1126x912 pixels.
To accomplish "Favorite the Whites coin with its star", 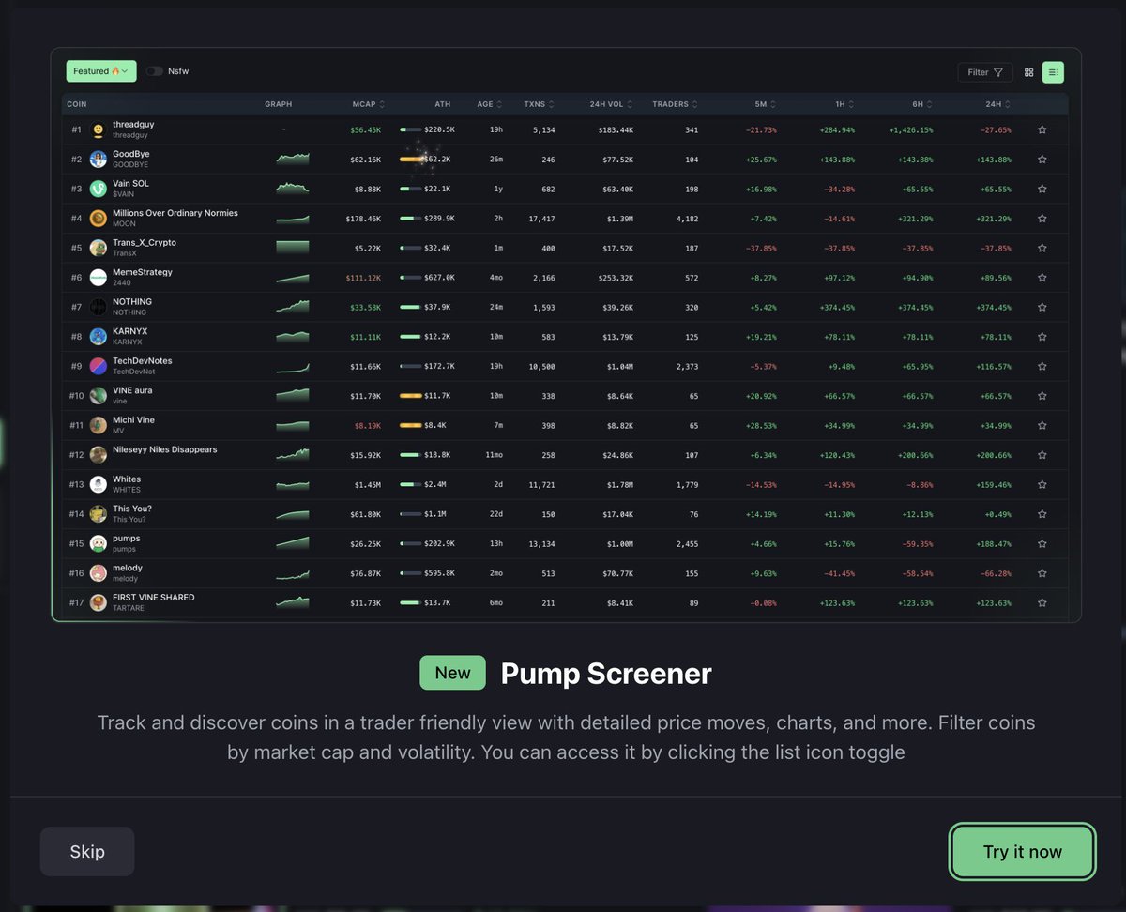I will point(1042,485).
